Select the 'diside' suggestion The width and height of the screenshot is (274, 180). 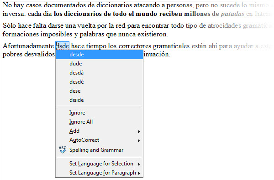coord(99,100)
